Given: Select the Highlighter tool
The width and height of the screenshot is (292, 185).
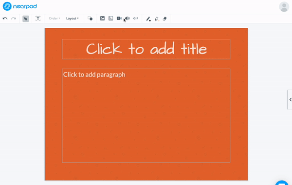Looking at the screenshot, I should [x=157, y=18].
